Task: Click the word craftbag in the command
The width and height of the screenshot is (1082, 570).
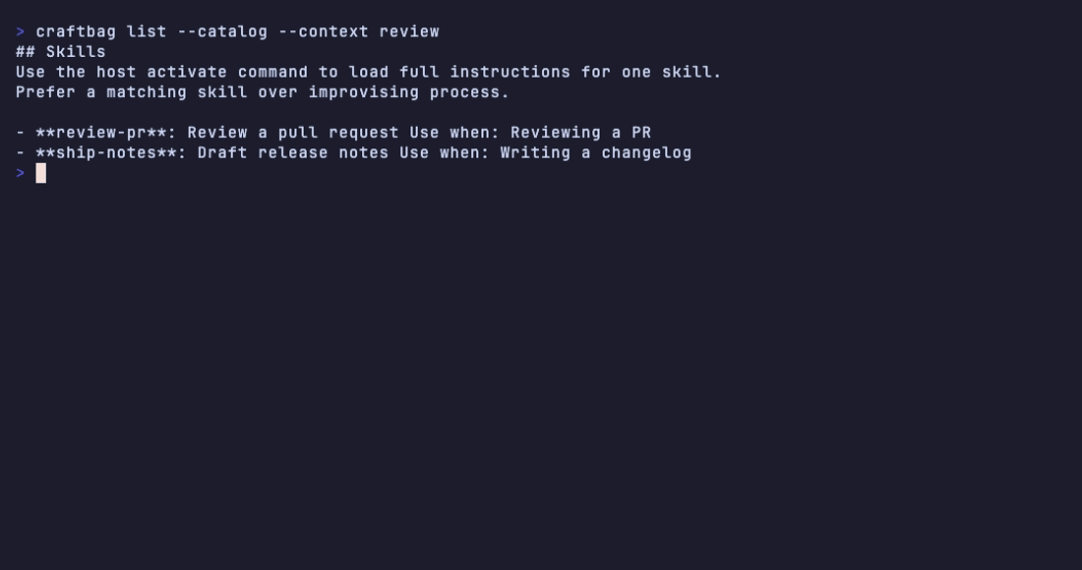Action: 76,31
